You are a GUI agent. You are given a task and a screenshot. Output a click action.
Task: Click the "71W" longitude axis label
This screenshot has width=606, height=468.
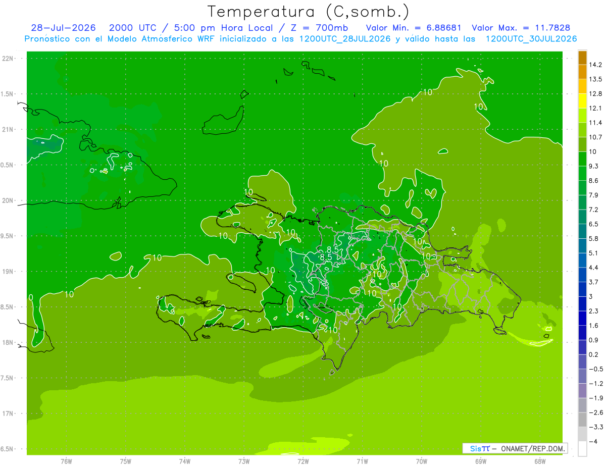pos(362,461)
